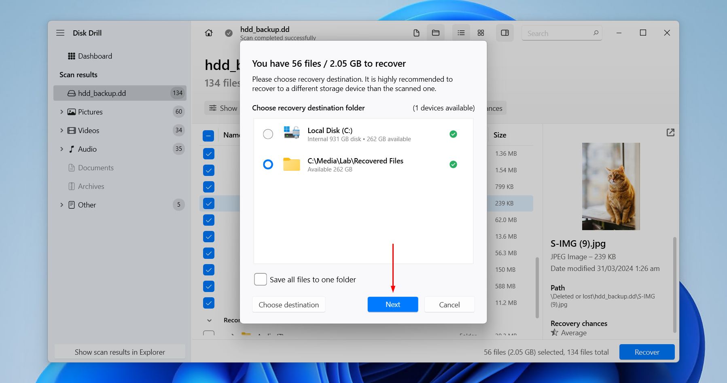Viewport: 727px width, 383px height.
Task: Click inside the Search field
Action: point(558,33)
